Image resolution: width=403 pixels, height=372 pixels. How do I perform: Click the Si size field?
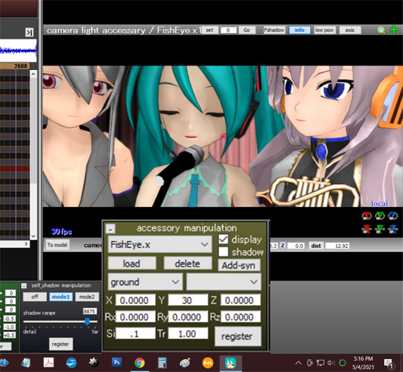click(x=135, y=333)
